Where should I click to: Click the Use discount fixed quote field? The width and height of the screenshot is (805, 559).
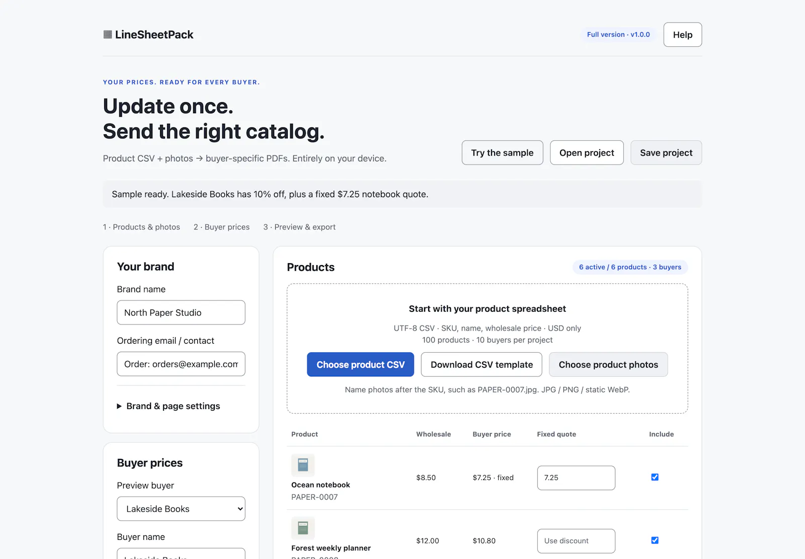(576, 541)
